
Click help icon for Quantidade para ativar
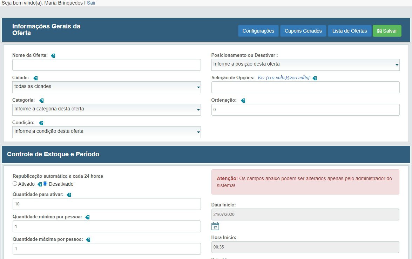pos(69,195)
